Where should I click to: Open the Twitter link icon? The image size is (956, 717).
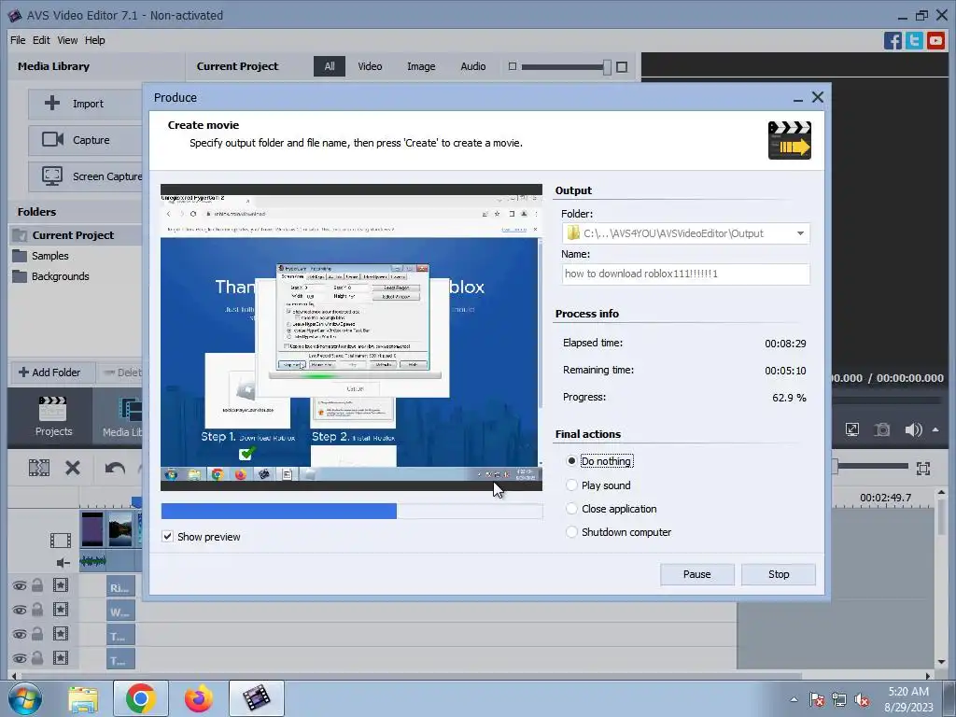coord(914,41)
